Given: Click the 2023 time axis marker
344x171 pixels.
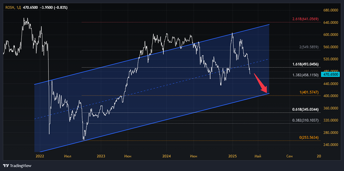Looking at the screenshot, I should click(101, 156).
